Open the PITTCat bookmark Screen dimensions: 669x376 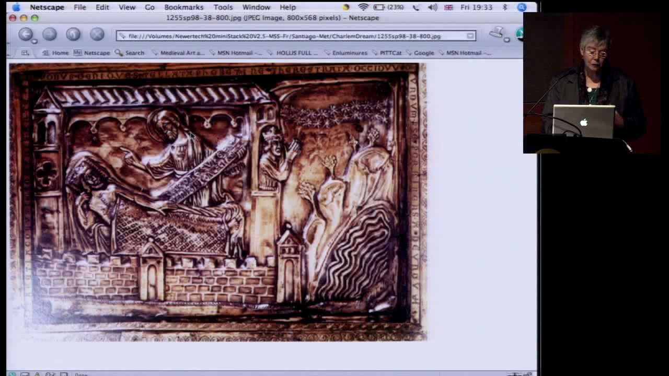(386, 53)
